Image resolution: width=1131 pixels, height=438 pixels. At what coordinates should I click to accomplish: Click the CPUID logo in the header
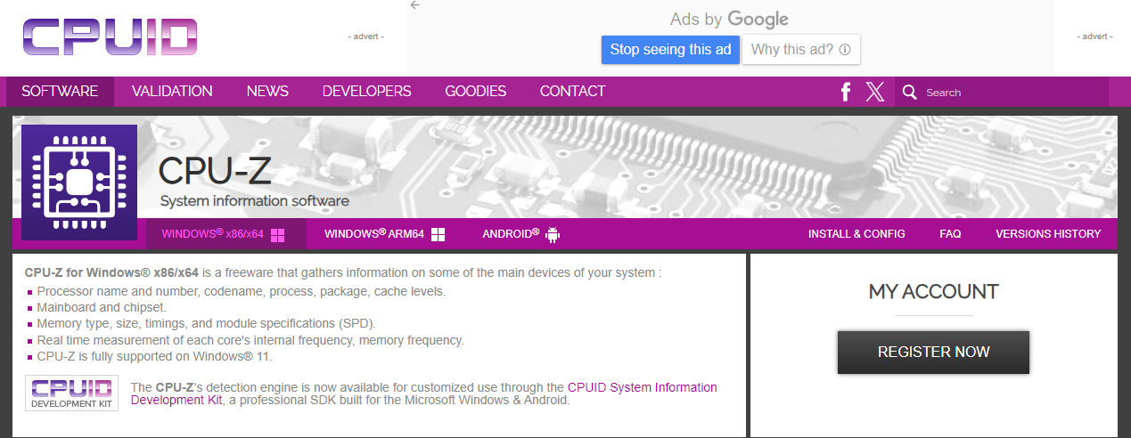[110, 36]
